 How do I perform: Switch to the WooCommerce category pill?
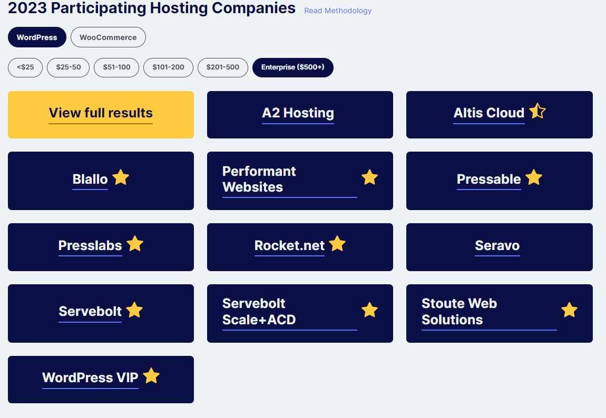tap(108, 37)
